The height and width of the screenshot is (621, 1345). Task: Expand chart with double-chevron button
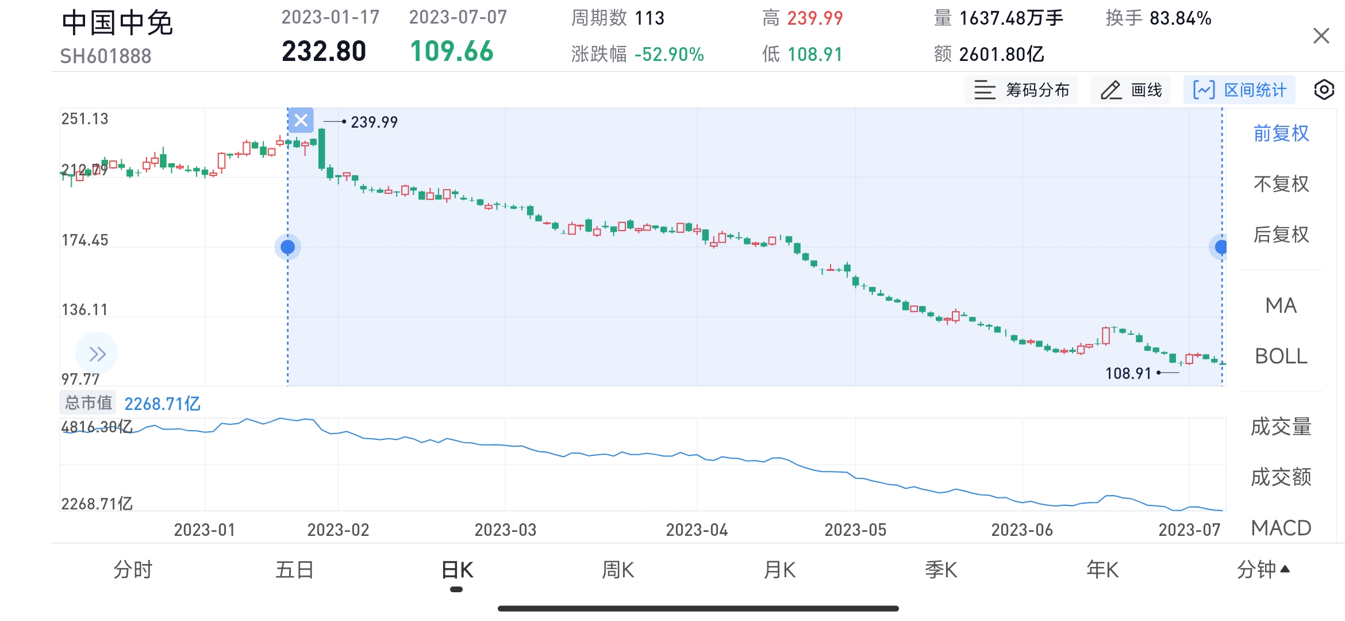pyautogui.click(x=97, y=354)
